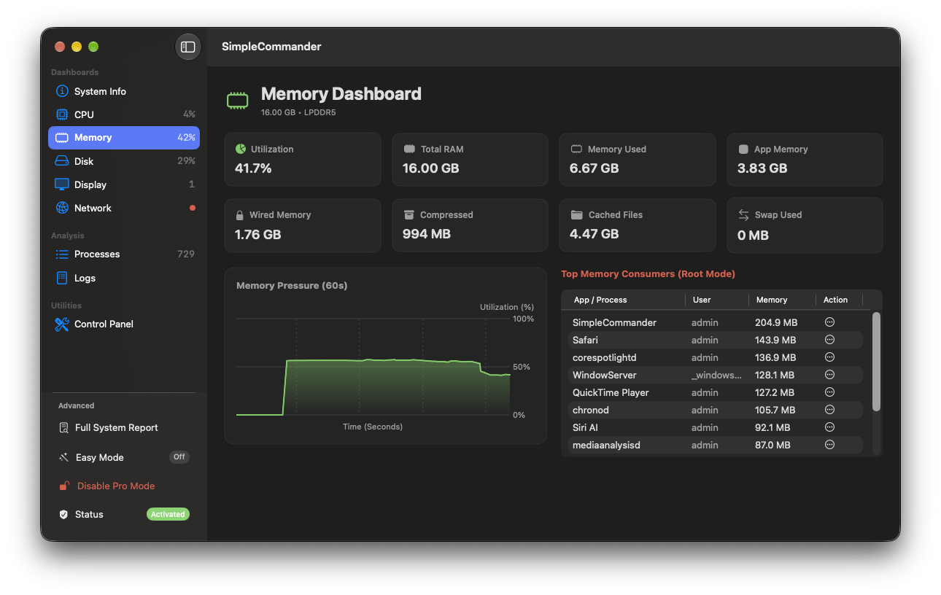Click the Network globe icon in sidebar

pyautogui.click(x=62, y=208)
